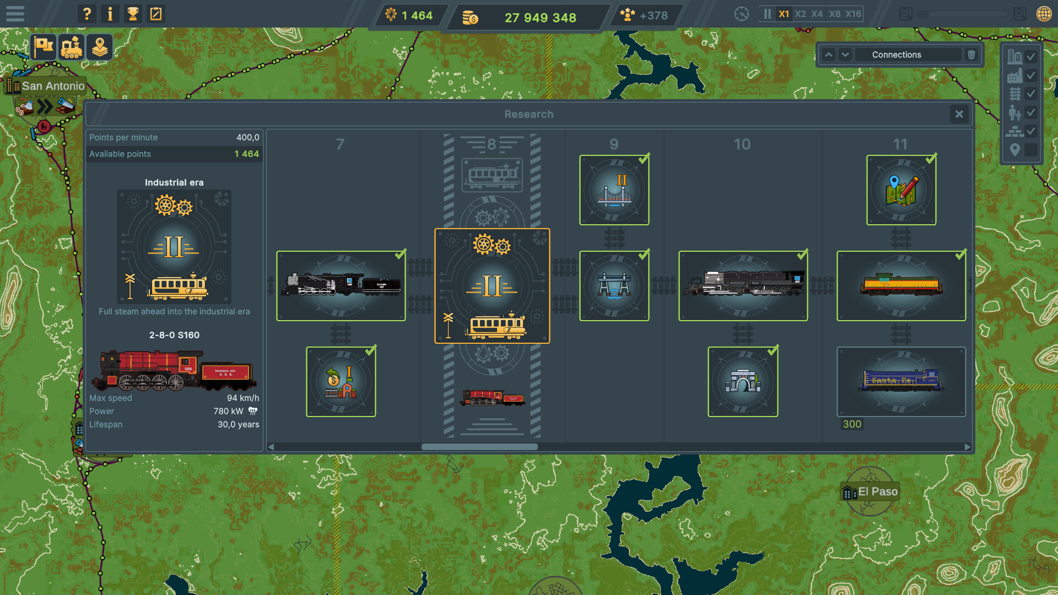Pause the game with the pause button
1058x595 pixels.
(767, 14)
